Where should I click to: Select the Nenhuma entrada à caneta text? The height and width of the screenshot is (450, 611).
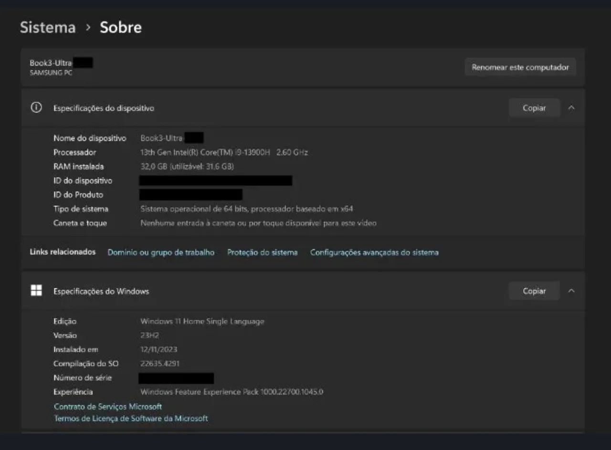pyautogui.click(x=258, y=223)
